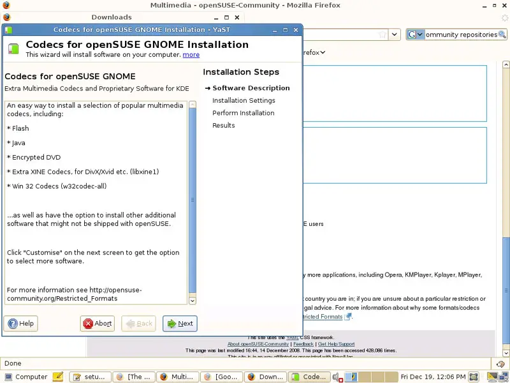The height and width of the screenshot is (383, 510).
Task: Select the 'Perform Installation' step label
Action: (x=244, y=113)
